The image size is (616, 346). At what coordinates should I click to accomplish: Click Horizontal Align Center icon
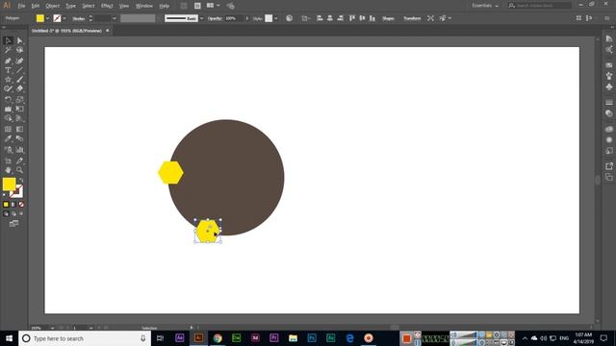(x=329, y=18)
